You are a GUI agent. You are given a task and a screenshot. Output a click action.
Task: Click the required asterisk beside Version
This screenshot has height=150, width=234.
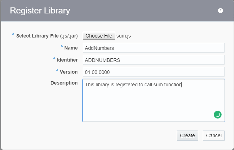[58, 71]
